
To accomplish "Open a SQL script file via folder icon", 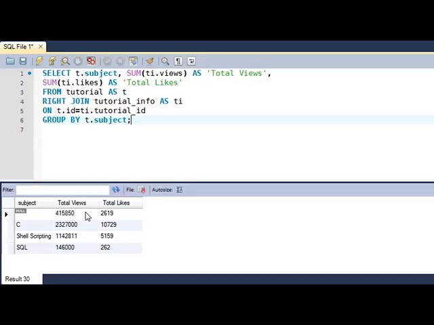I will (10, 61).
